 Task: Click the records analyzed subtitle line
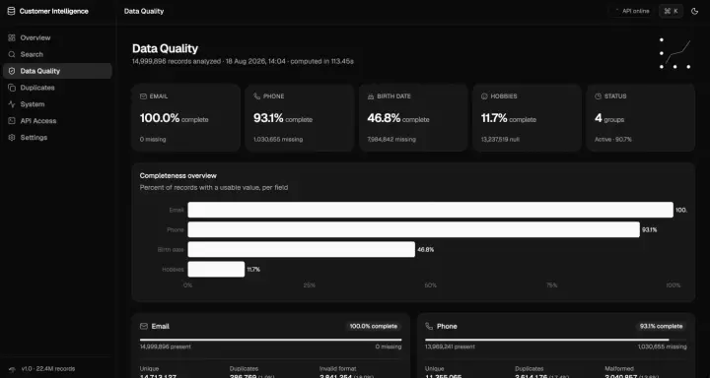243,61
